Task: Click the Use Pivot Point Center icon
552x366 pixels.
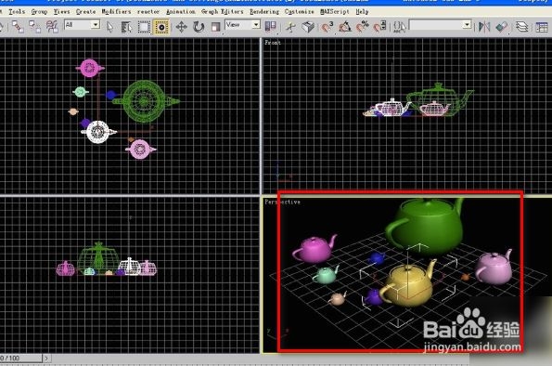Action: click(270, 26)
